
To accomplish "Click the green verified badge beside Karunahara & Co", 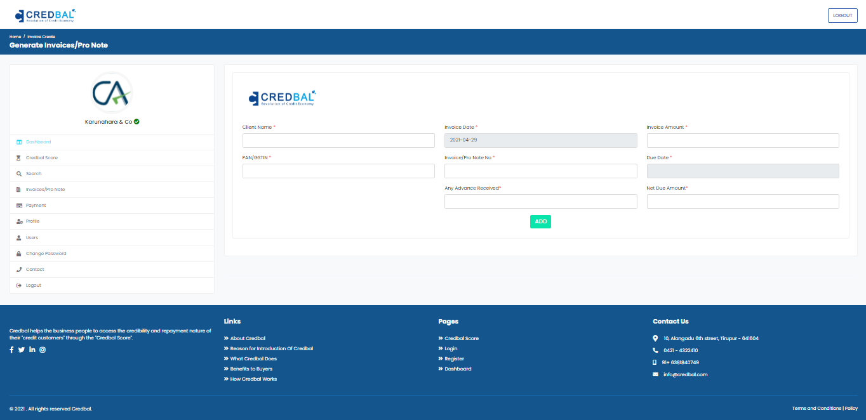I will click(137, 121).
